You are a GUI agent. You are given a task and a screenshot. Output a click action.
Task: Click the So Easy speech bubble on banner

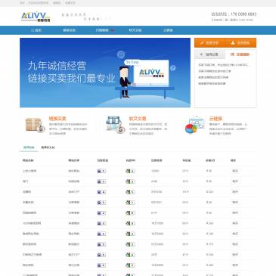(x=132, y=62)
